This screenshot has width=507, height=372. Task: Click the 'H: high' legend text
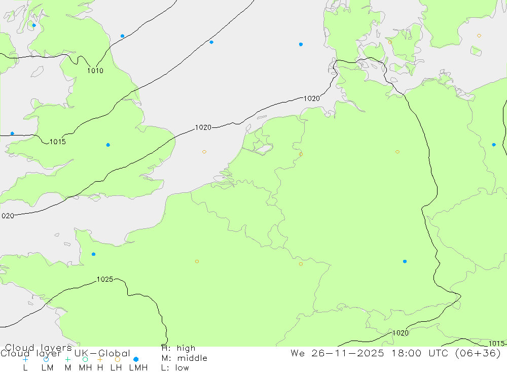pyautogui.click(x=178, y=348)
